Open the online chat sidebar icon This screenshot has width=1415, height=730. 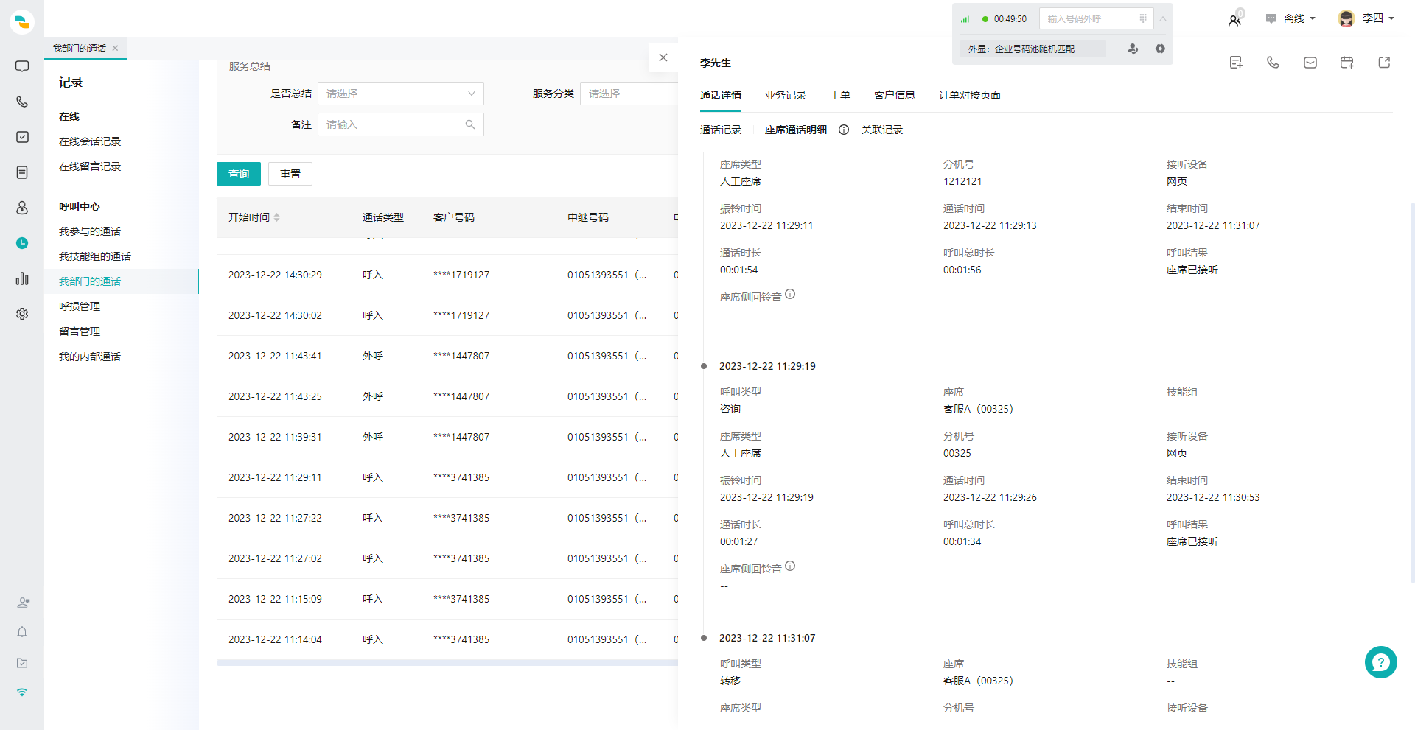click(22, 66)
